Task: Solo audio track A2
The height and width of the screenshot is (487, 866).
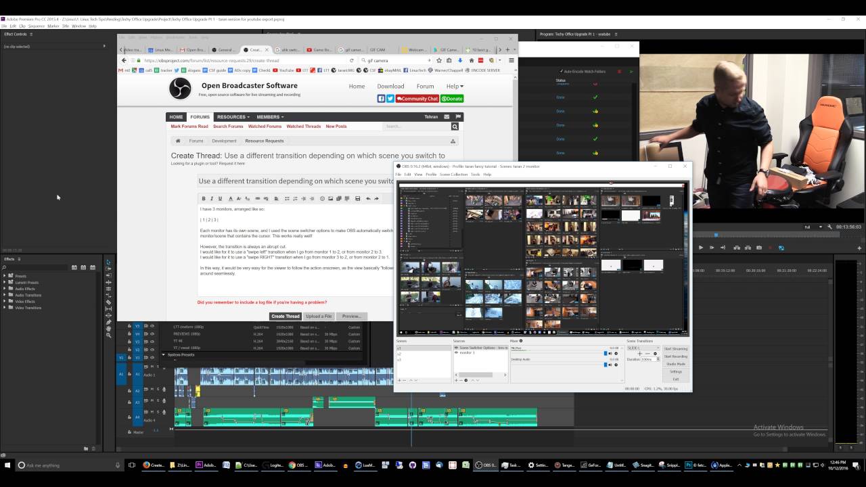Action: click(158, 389)
